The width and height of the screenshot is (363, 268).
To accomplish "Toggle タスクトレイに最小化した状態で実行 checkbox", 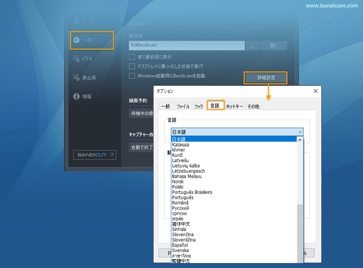I will click(x=132, y=67).
